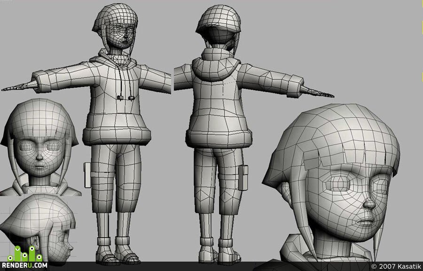The image size is (423, 271).
Task: Click the side-profile head view
Action: 38,229
